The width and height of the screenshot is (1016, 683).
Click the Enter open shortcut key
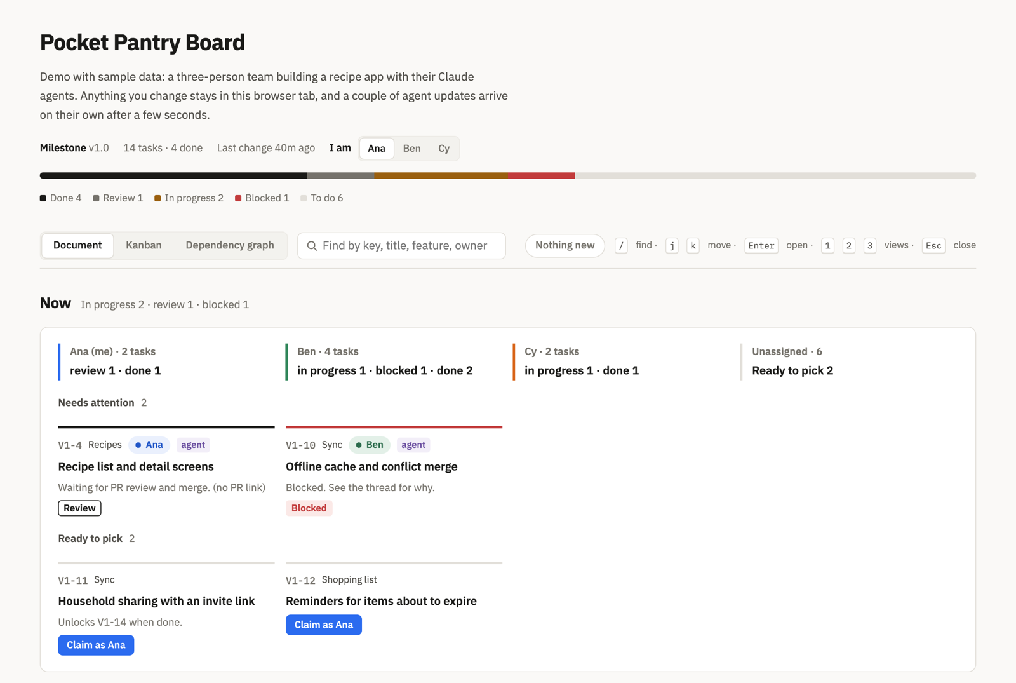pyautogui.click(x=761, y=246)
